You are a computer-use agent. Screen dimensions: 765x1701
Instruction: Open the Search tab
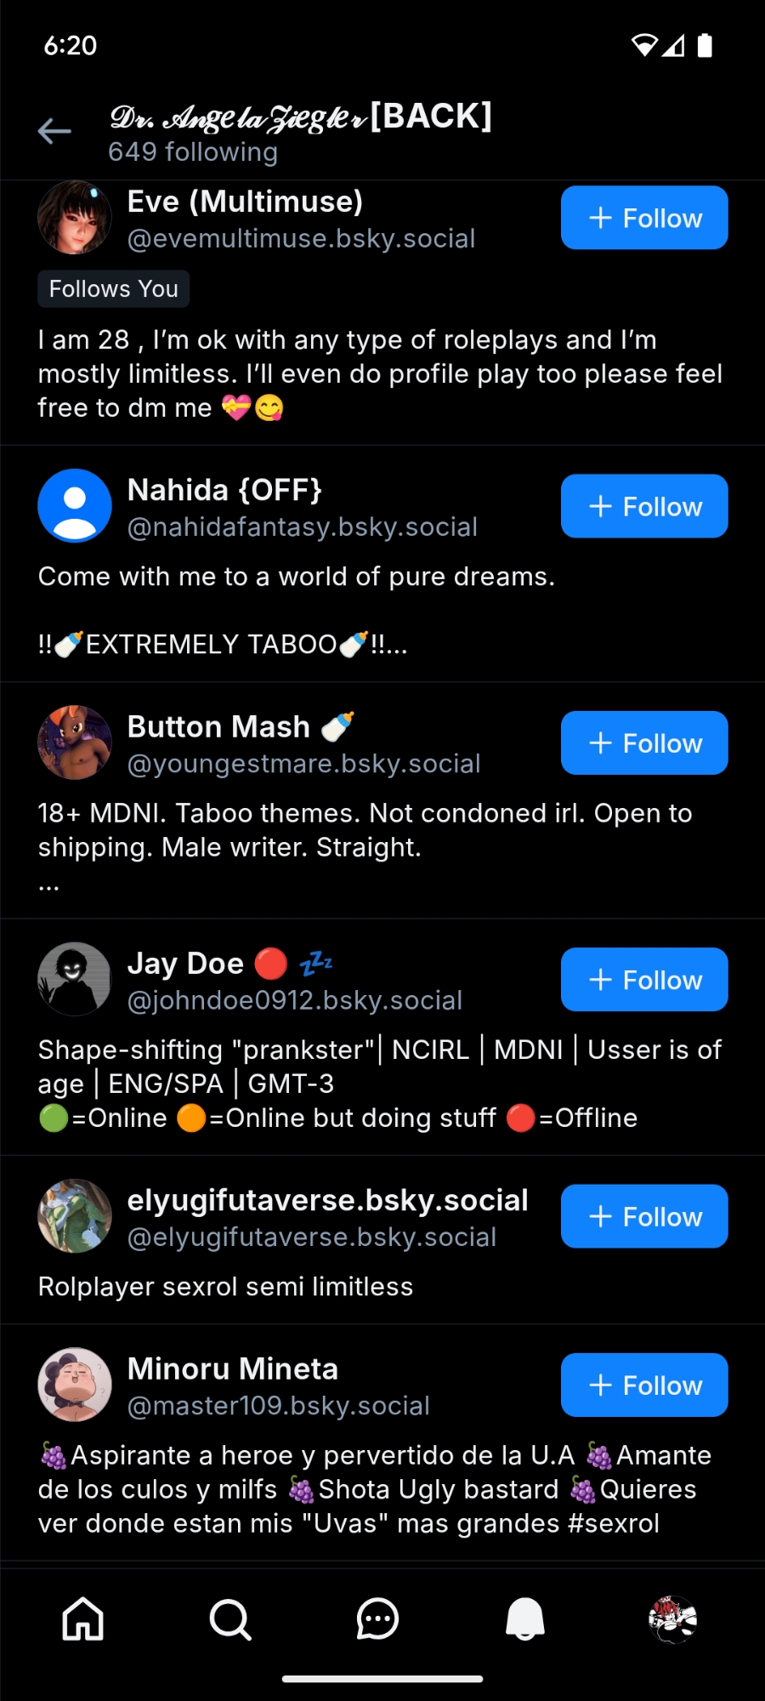(230, 1618)
